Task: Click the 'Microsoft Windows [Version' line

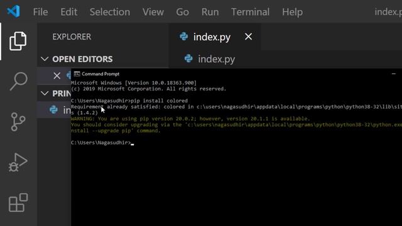Action: click(134, 83)
